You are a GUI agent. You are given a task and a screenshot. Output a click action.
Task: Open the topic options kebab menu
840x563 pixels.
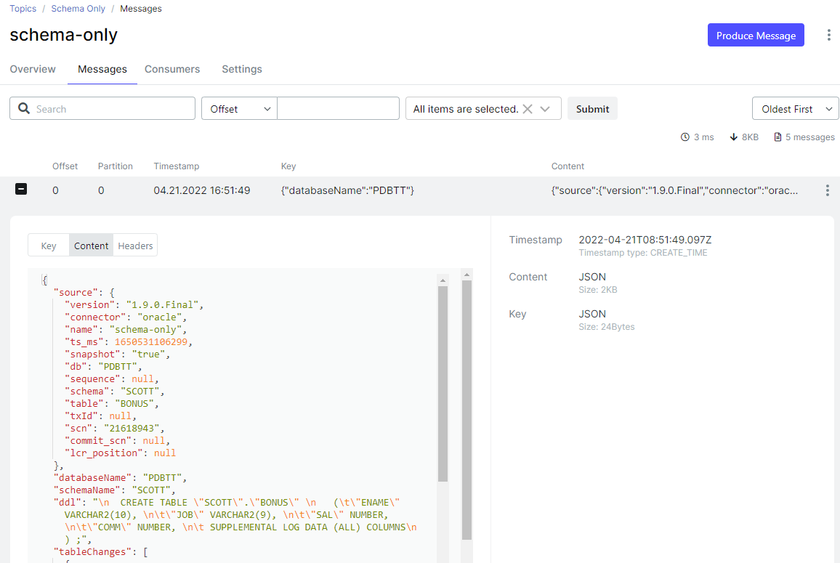pyautogui.click(x=829, y=35)
